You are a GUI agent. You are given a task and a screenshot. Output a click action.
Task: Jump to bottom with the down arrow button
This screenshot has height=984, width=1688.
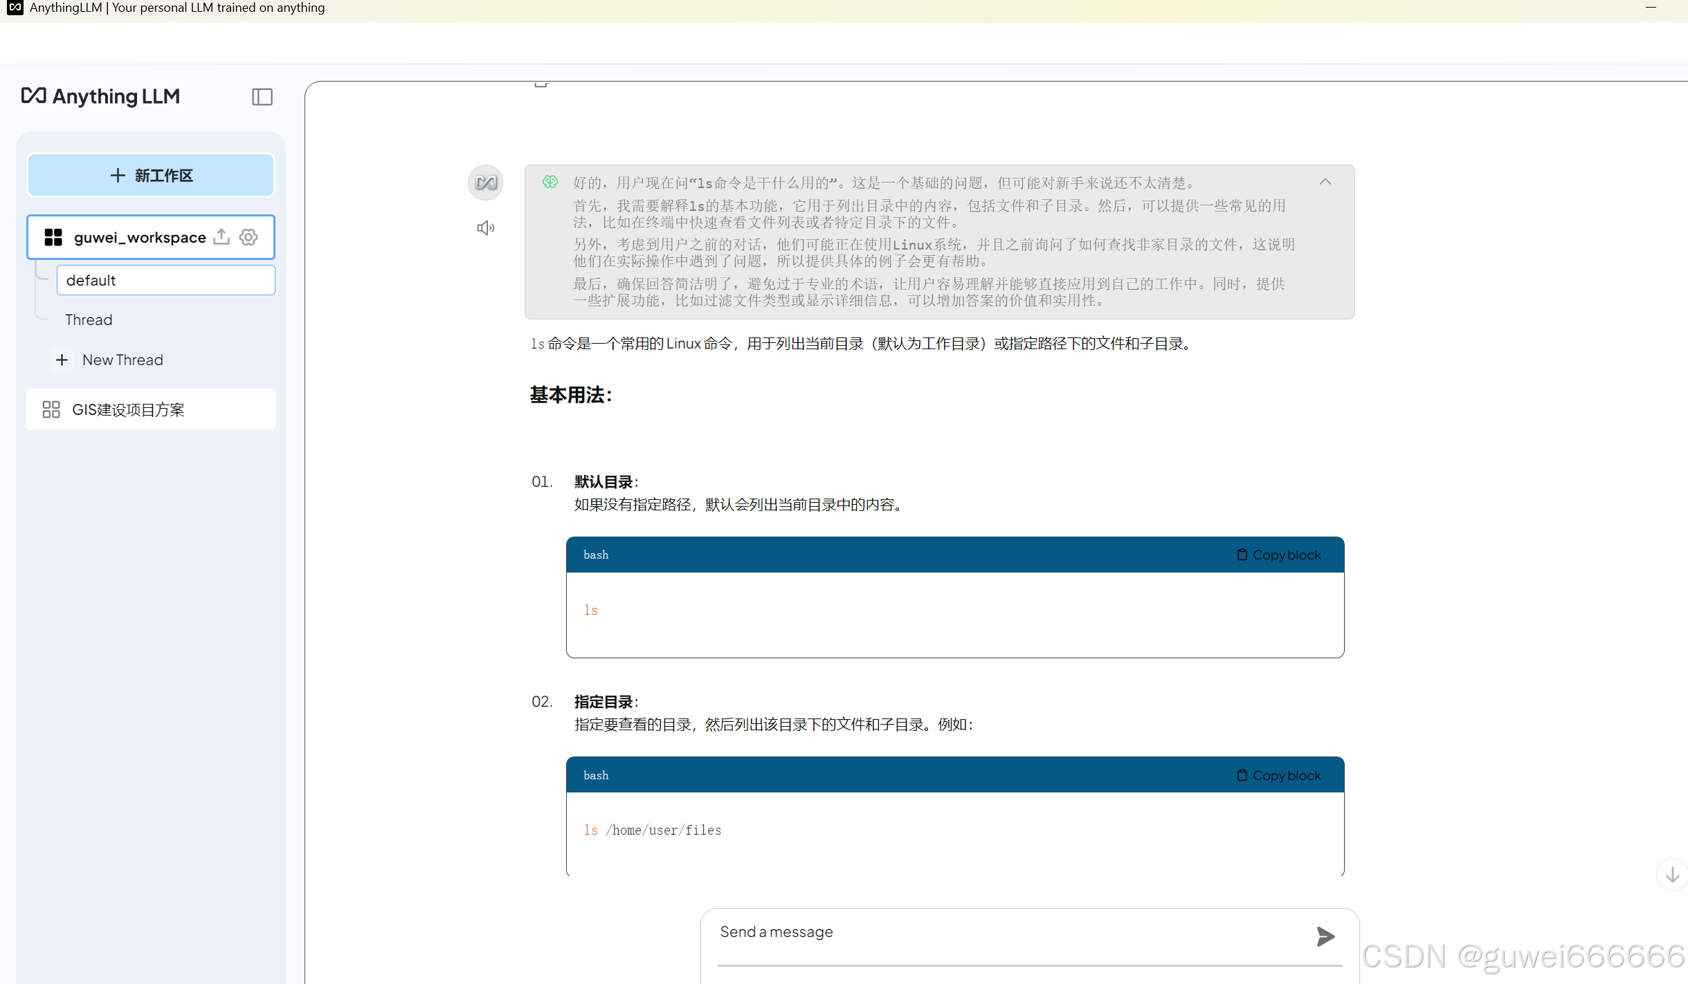[x=1672, y=875]
